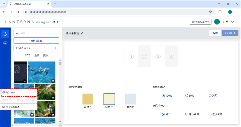This screenshot has height=127, width=241.
Task: Expand the ユーザー account menu chevron
Action: tap(232, 22)
